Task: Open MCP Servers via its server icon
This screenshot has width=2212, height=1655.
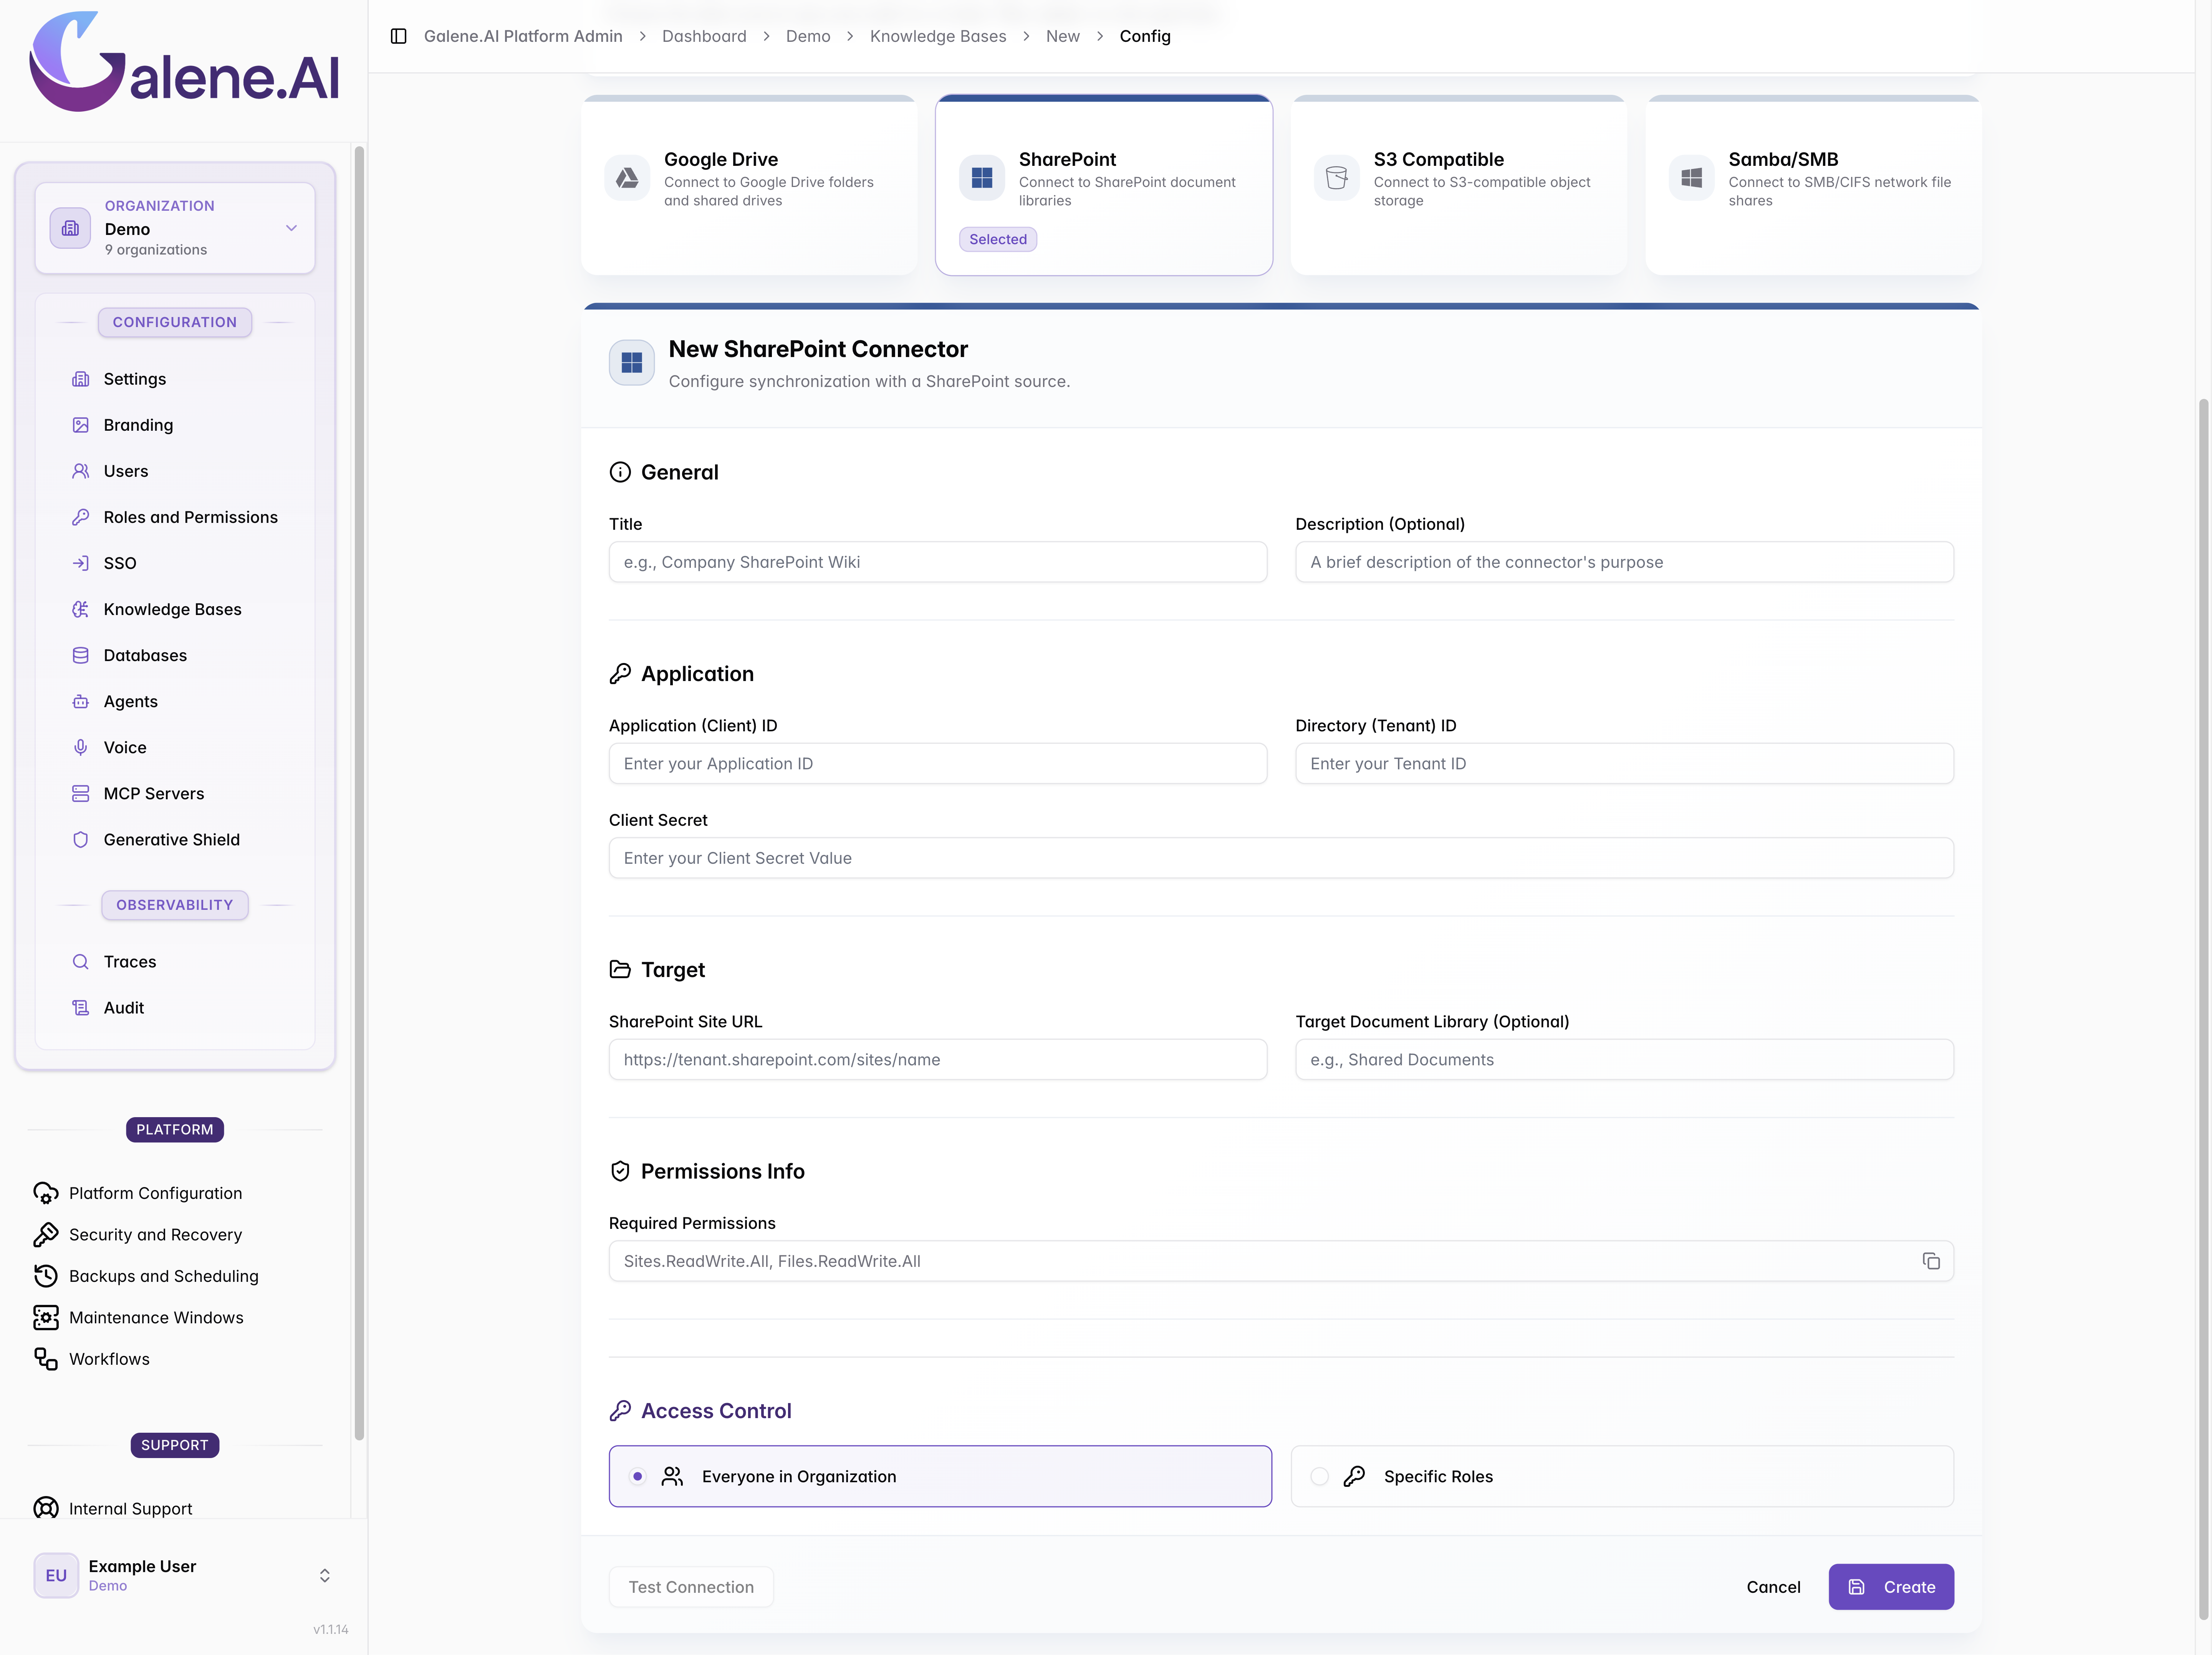Action: 80,794
